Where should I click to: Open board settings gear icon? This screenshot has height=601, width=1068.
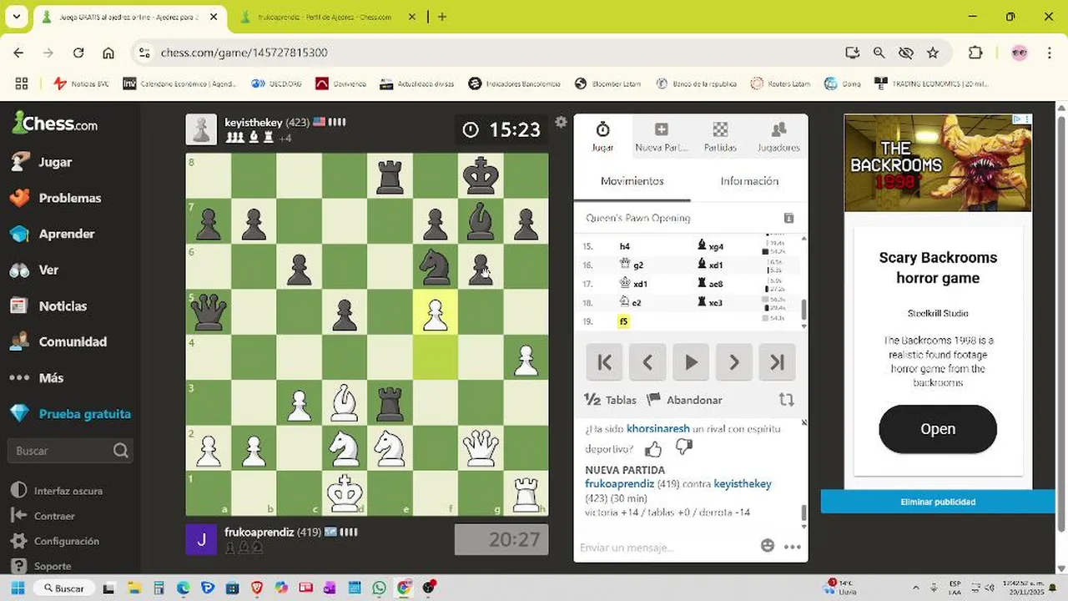pos(561,122)
